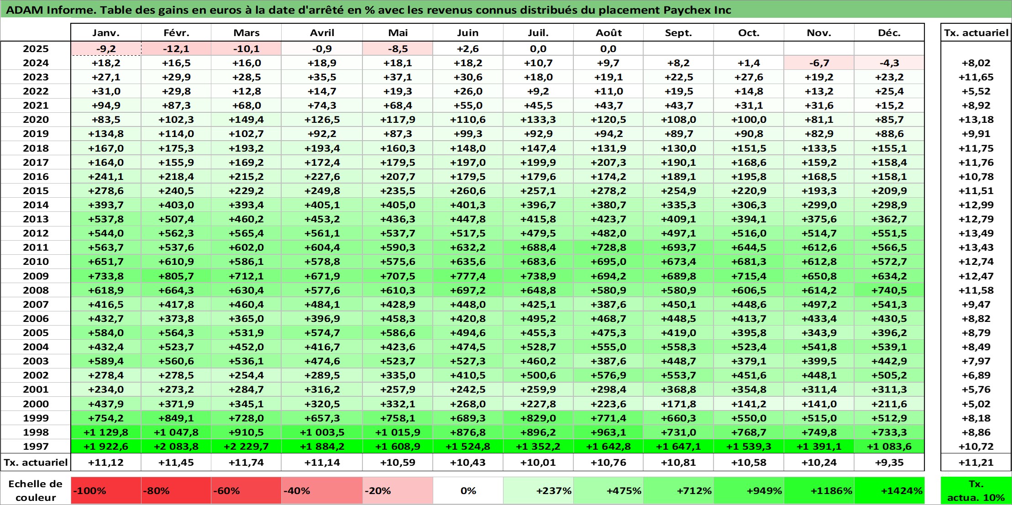
Task: Select the Juil. column header
Action: [x=538, y=32]
